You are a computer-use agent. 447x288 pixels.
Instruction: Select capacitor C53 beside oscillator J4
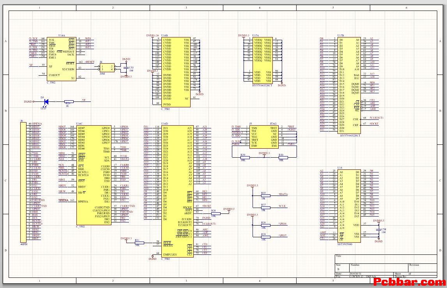click(126, 68)
